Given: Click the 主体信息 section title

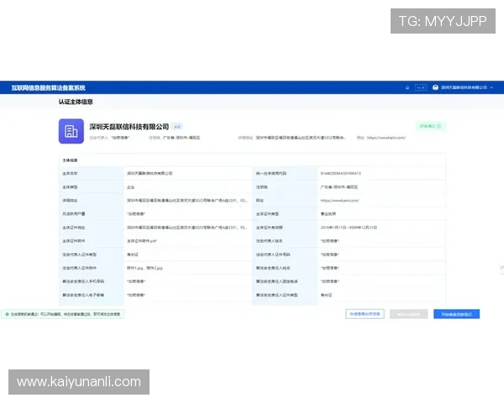Looking at the screenshot, I should point(70,160).
